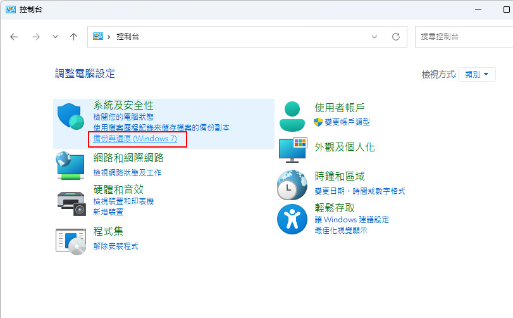
Task: Open the 輕鬆存取 accessibility icon
Action: [x=292, y=219]
